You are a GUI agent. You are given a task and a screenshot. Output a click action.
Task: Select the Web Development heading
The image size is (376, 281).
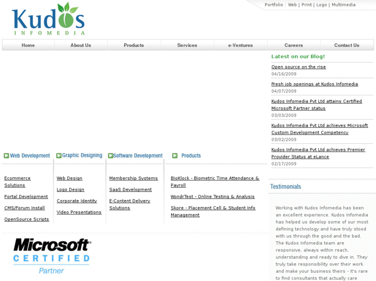coord(30,156)
